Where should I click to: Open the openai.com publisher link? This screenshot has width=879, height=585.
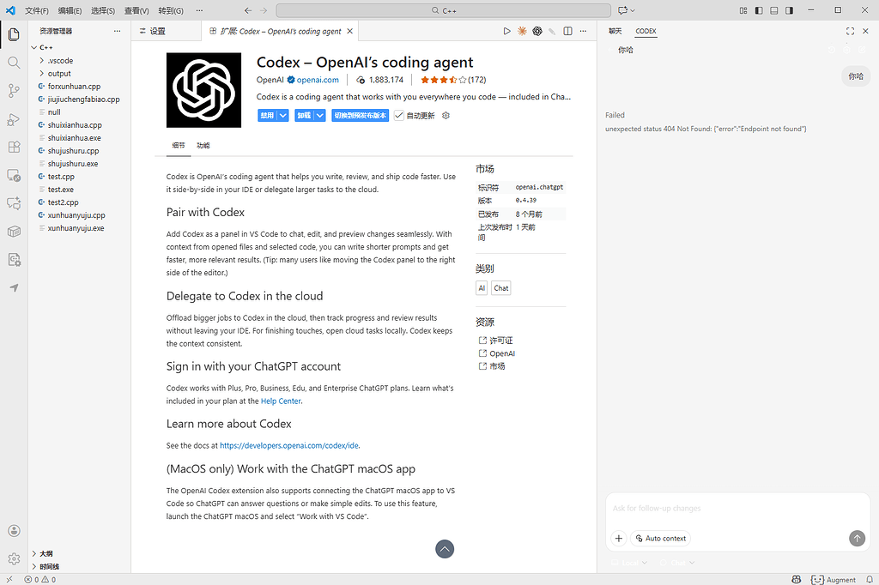(x=318, y=80)
